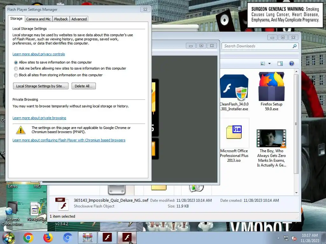Viewport: 326px width, 244px height.
Task: Maximize the Downloads Explorer window
Action: 283,37
